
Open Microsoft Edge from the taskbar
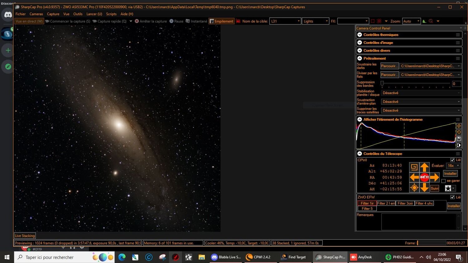122,257
